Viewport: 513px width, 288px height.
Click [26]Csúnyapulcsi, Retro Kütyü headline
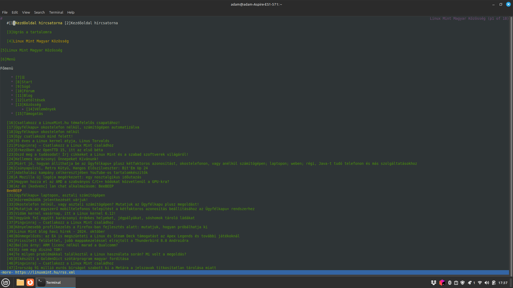coord(77,168)
